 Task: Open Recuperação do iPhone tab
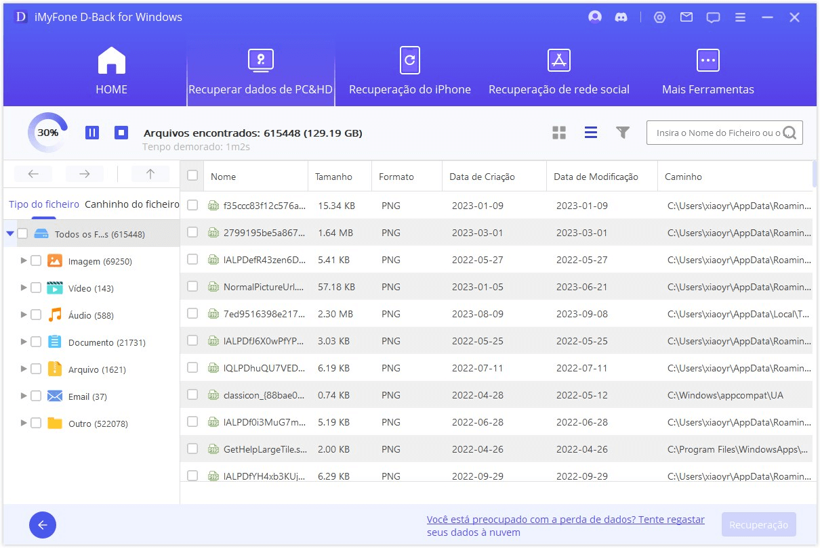click(x=410, y=71)
